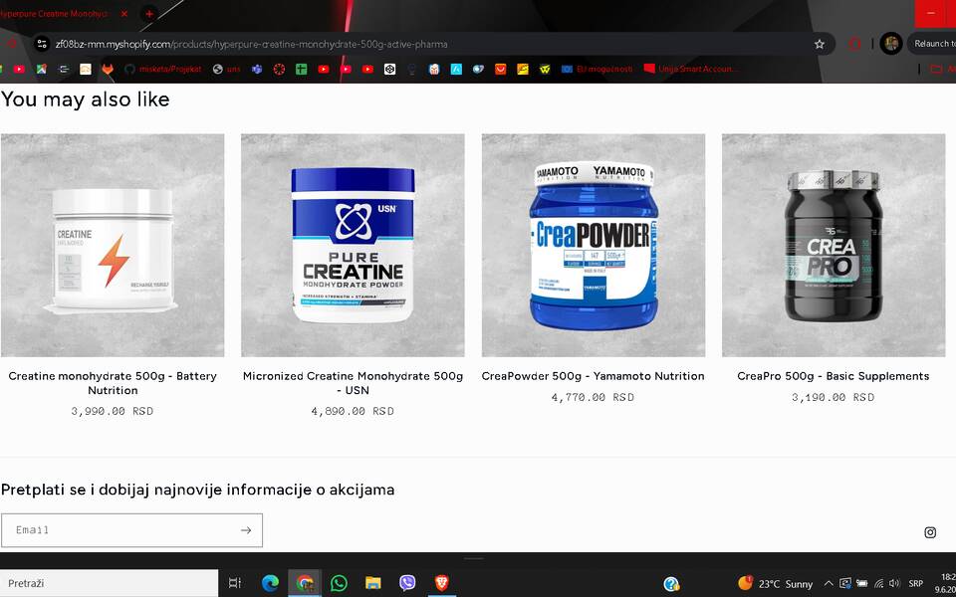
Task: Open a new browser tab
Action: (148, 13)
